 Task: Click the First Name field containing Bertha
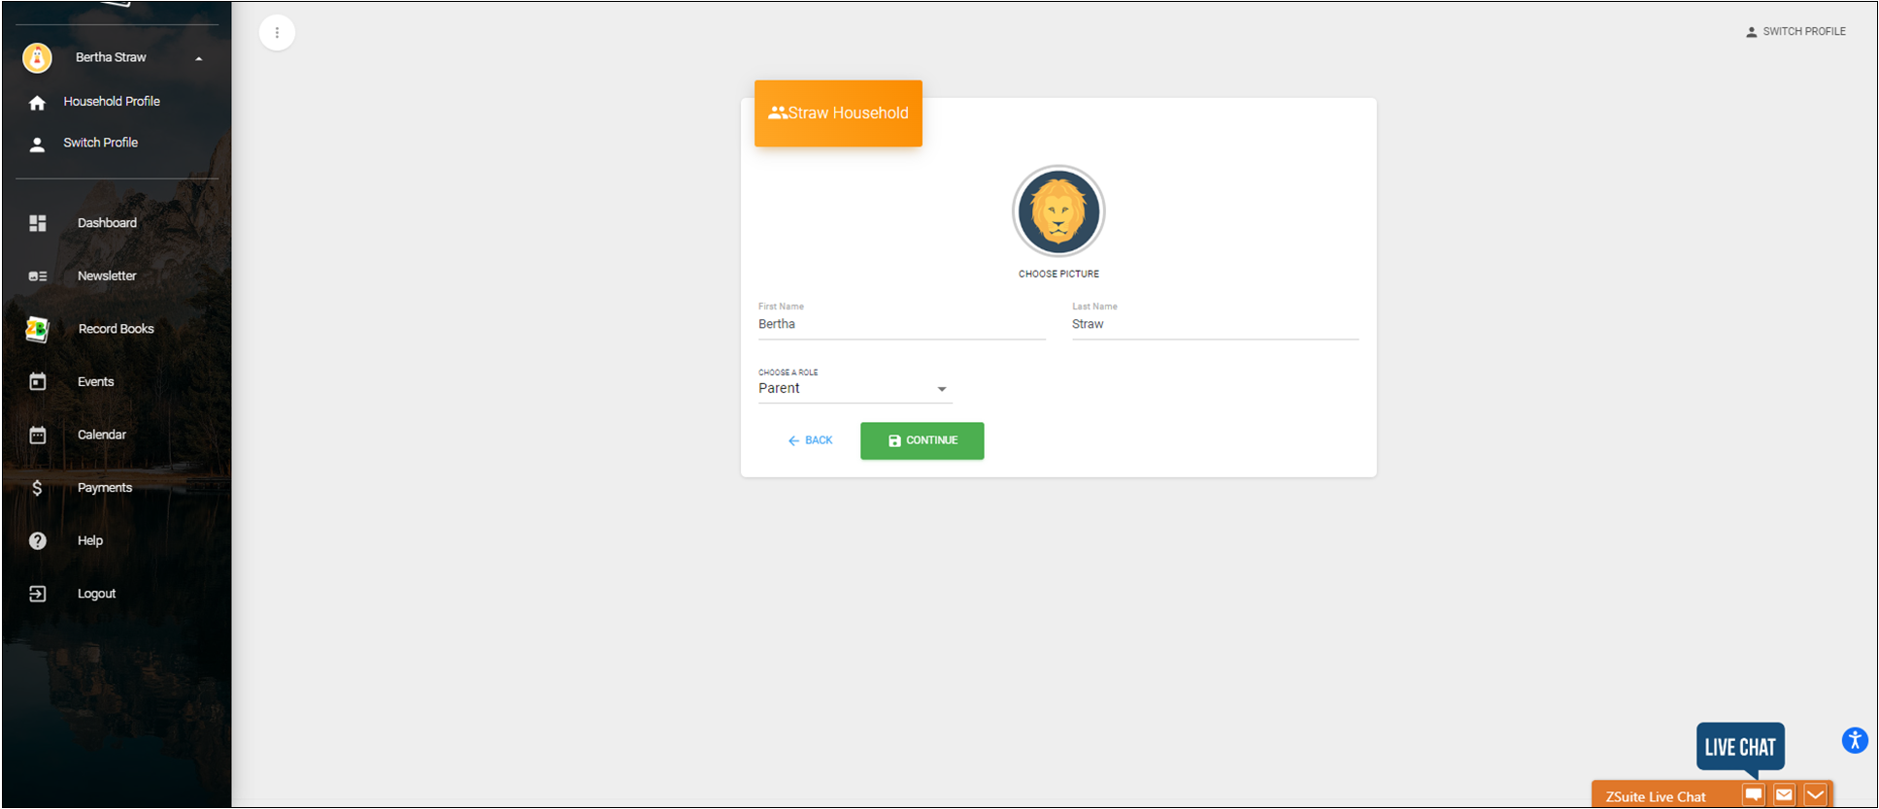(902, 325)
